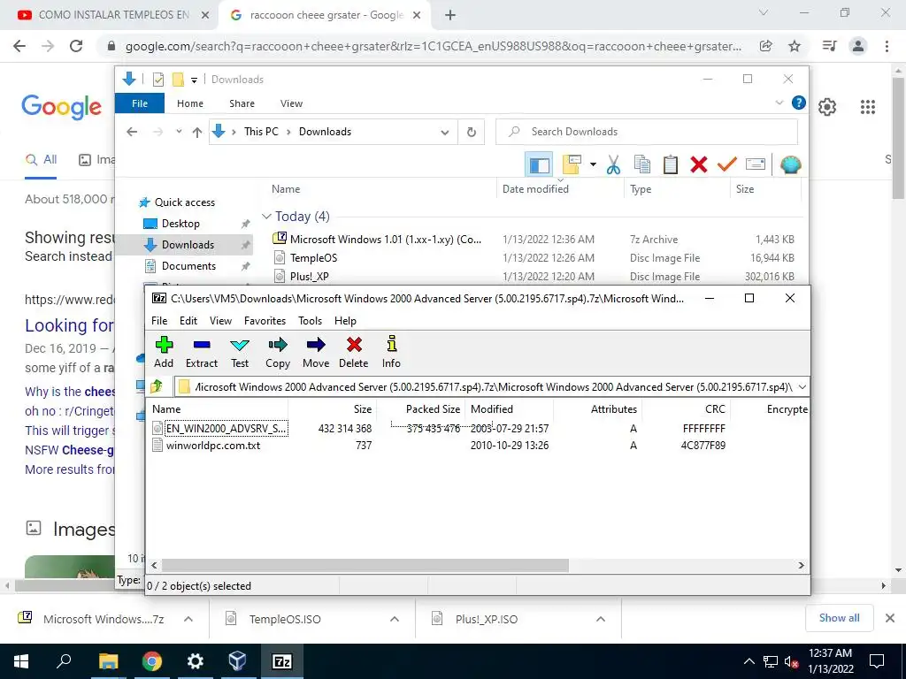
Task: Click the Copy icon in Explorer toolbar
Action: point(642,165)
